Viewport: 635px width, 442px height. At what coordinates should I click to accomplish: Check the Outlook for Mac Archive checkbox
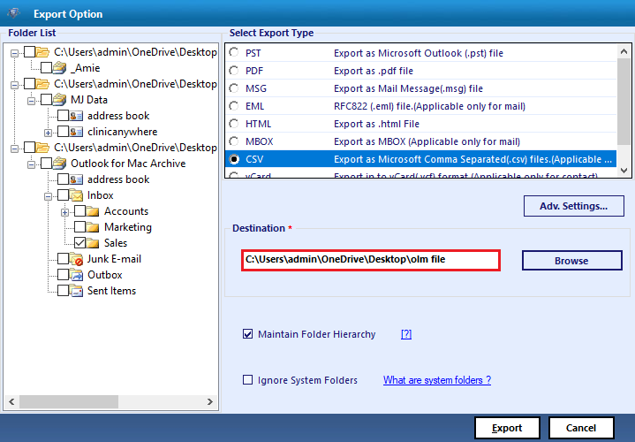tap(46, 164)
